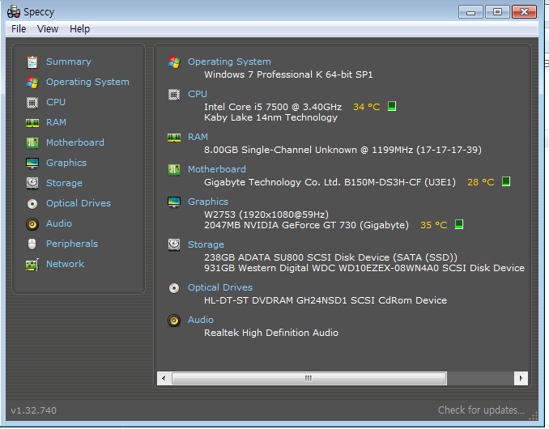Open the Audio speaker icon in sidebar
The height and width of the screenshot is (429, 549).
(32, 223)
